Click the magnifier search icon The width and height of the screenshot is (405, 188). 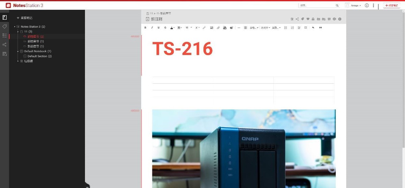pos(337,5)
